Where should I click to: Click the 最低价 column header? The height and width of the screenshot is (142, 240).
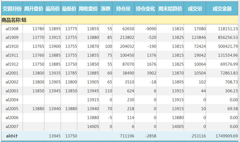(x=69, y=9)
